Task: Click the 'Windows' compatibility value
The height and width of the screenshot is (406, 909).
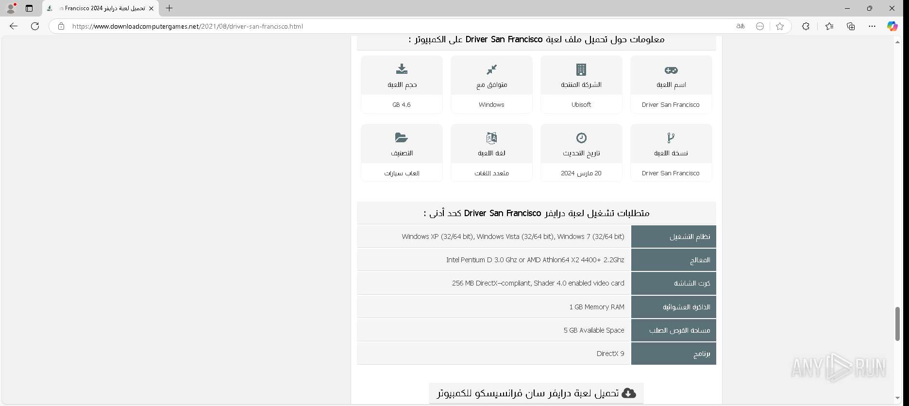Action: (x=491, y=104)
